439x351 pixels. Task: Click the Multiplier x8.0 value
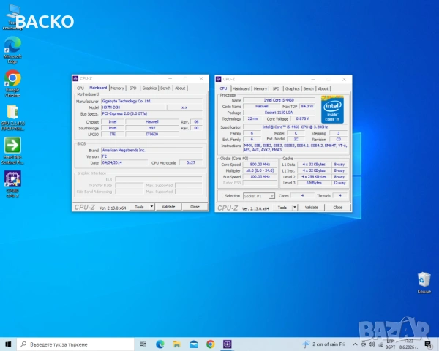point(260,170)
